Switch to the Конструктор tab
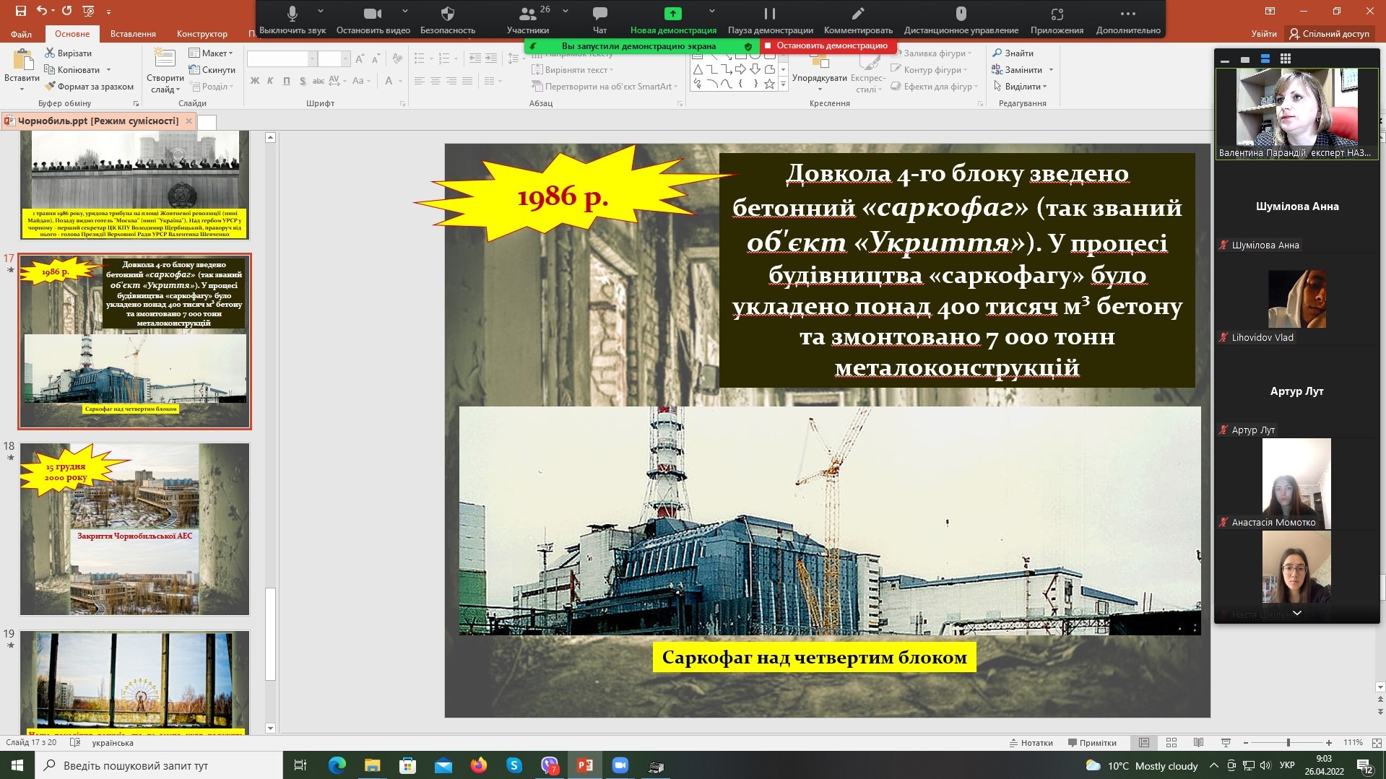Viewport: 1386px width, 779px height. tap(202, 34)
